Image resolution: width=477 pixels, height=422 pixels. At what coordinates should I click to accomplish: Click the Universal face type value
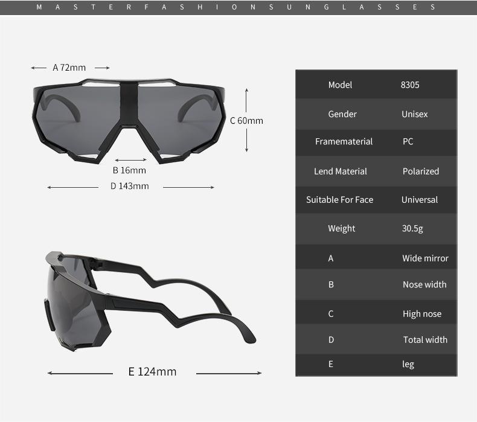419,199
